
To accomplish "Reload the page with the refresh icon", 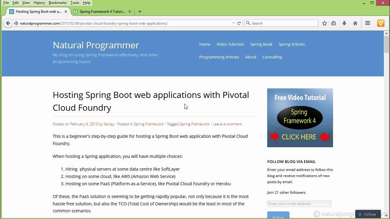I will (239, 23).
